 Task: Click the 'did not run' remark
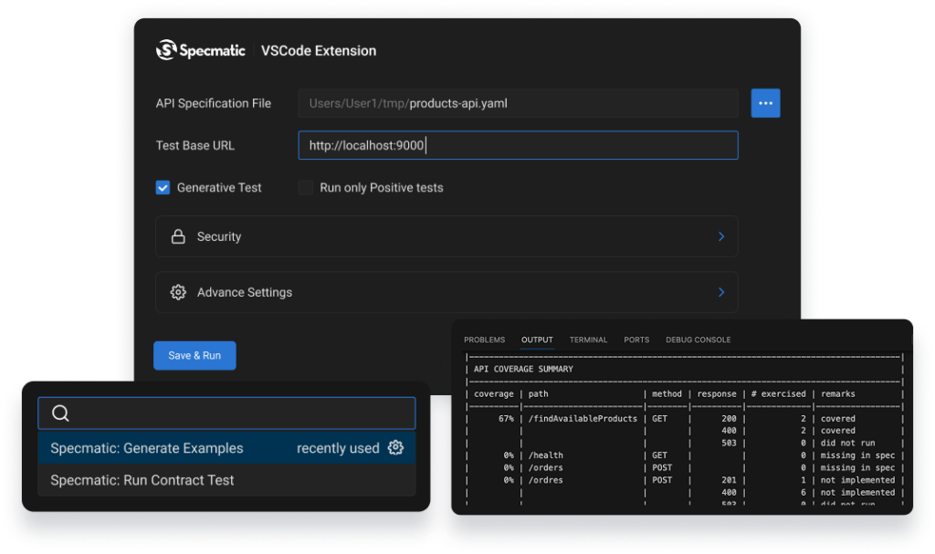(847, 443)
